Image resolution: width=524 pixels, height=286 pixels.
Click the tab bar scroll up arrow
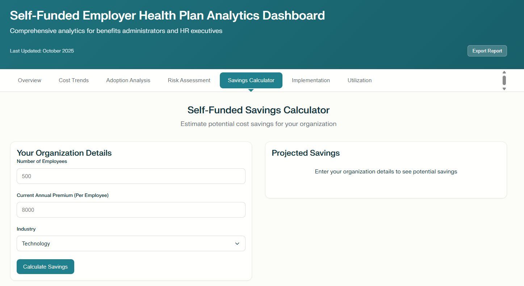(504, 72)
